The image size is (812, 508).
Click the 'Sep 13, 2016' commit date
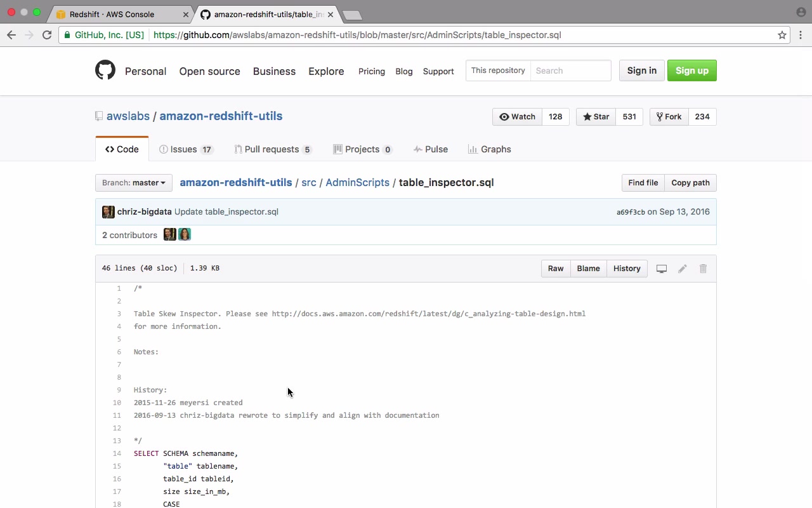(684, 211)
